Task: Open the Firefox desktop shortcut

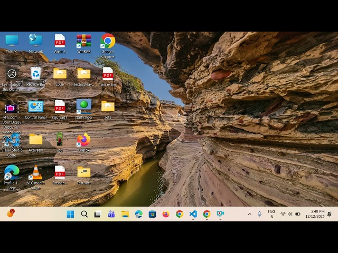Action: [83, 140]
